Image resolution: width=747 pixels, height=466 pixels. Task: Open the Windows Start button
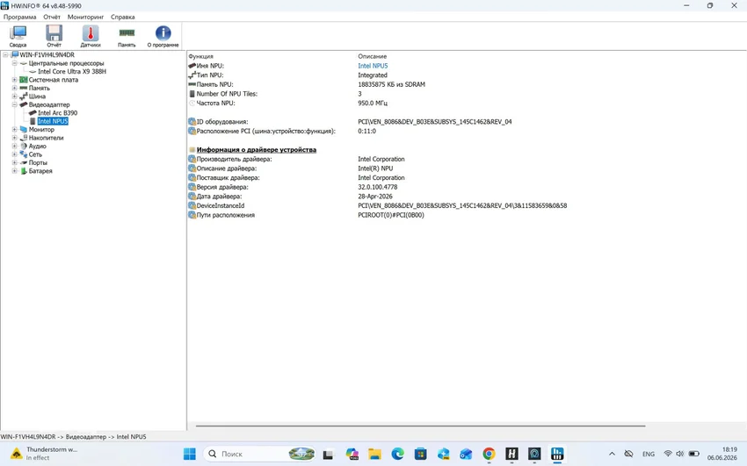tap(190, 454)
